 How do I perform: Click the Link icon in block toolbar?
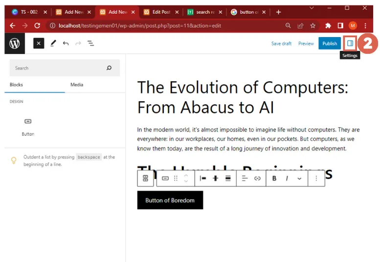tap(257, 178)
